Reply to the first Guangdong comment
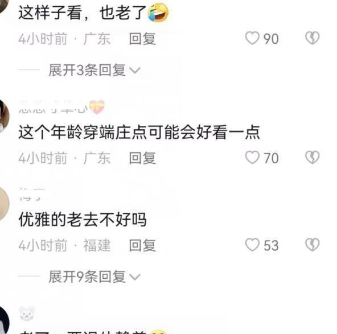This screenshot has width=337, height=334. 142,39
